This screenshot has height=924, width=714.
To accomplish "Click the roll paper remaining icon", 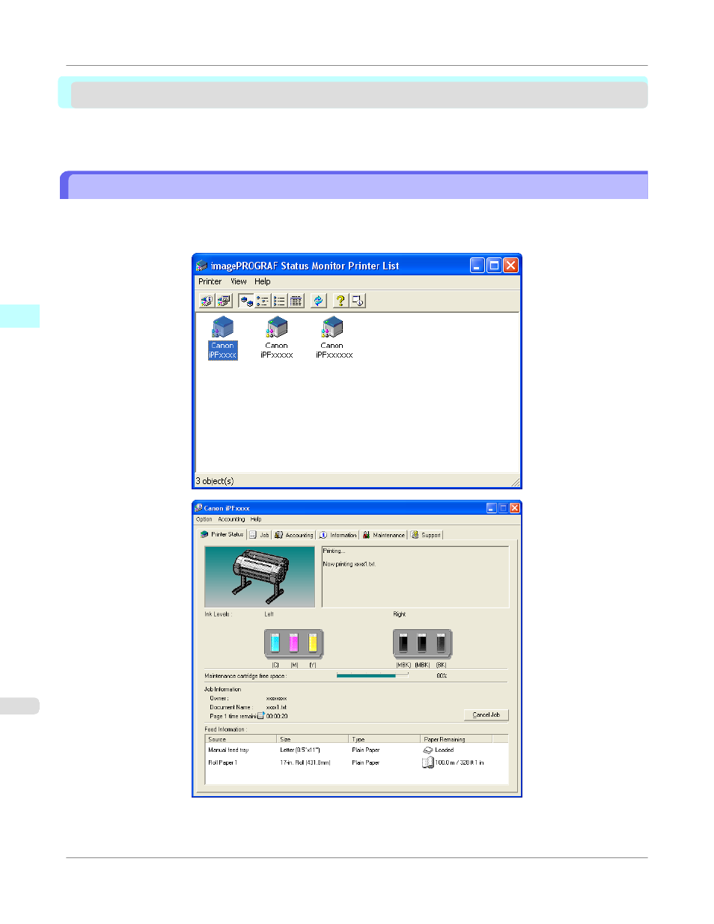I will pyautogui.click(x=428, y=763).
